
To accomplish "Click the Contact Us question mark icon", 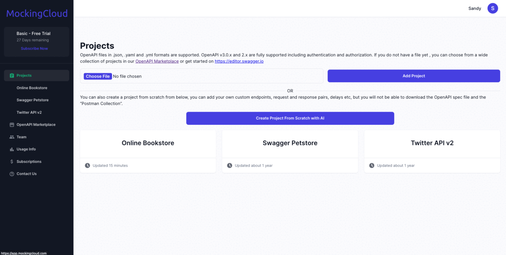I will [12, 174].
